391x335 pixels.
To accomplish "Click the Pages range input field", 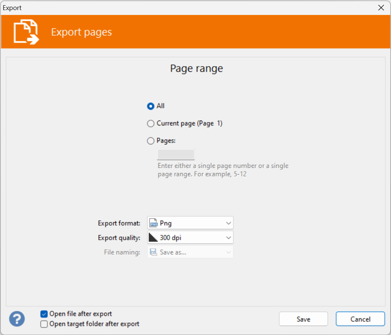I will (x=176, y=154).
